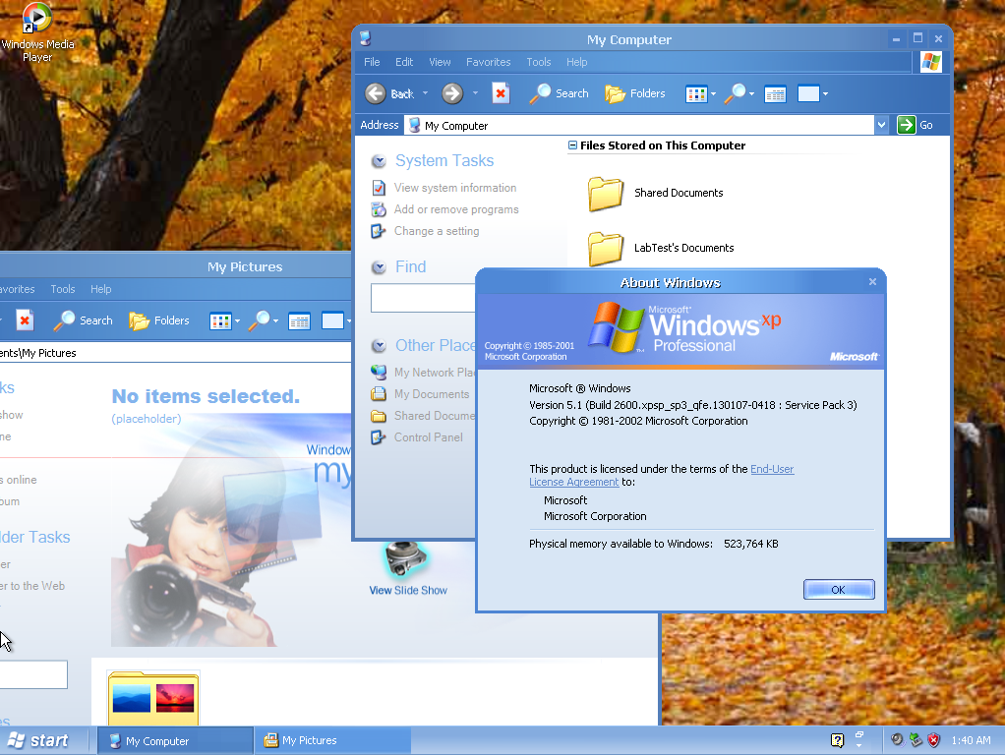
Task: Collapse the System Tasks section
Action: click(379, 161)
